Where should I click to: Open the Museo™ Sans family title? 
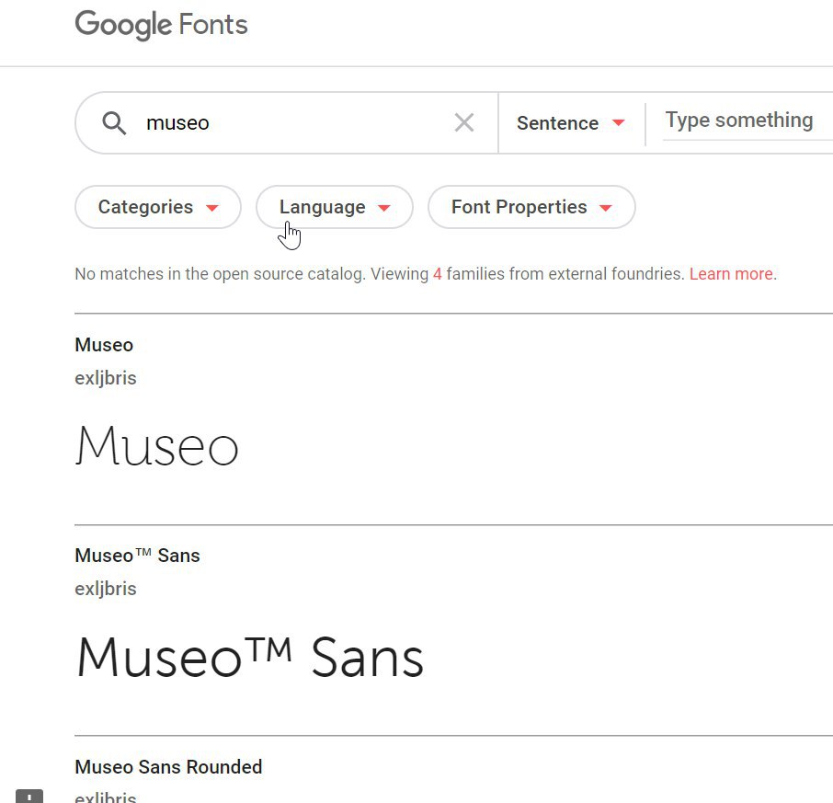[x=137, y=556]
